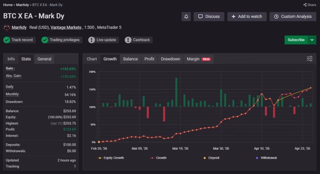Open the Vantage Markets broker link
The image size is (320, 174).
coord(66,27)
